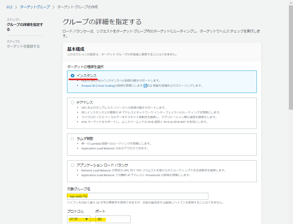Click the Network Load Balancer が特定の VPC bullet text

(x=154, y=170)
